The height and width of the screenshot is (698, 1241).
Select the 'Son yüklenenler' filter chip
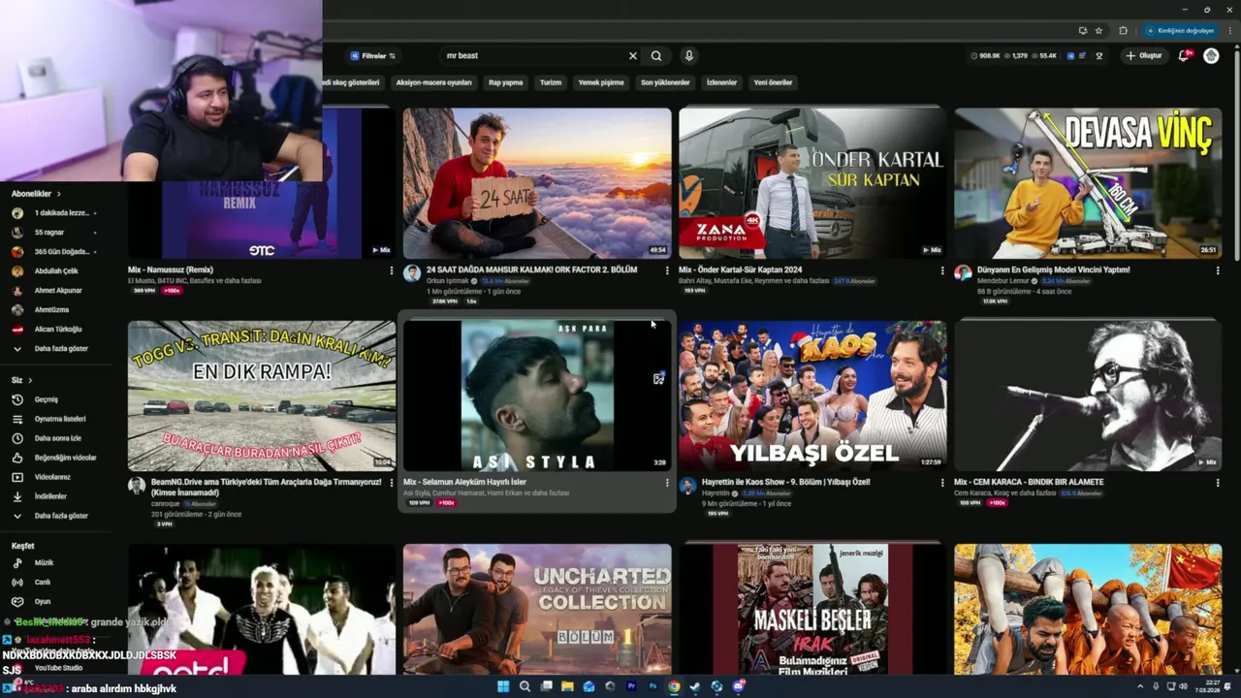point(665,82)
